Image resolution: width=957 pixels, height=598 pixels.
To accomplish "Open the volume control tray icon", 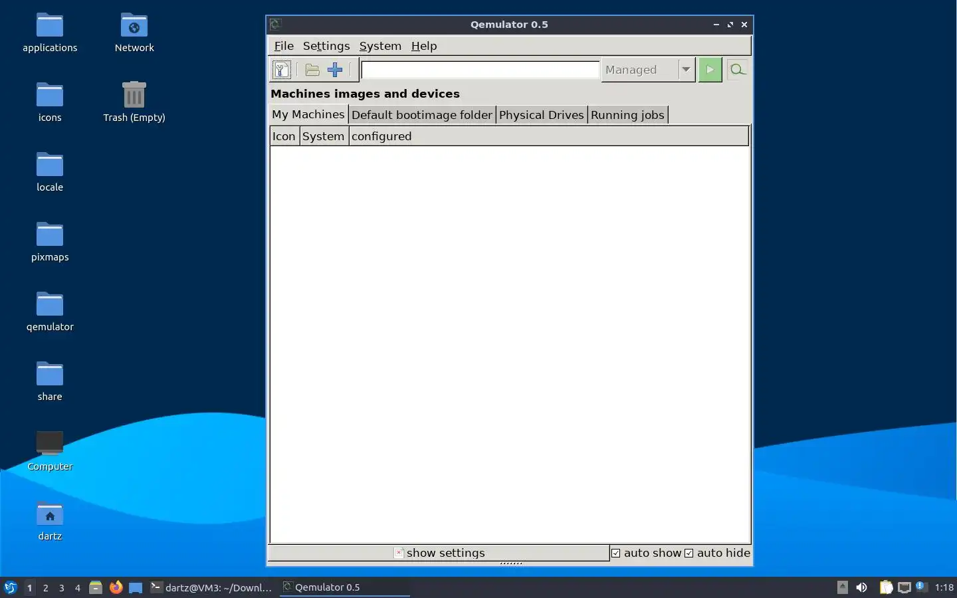I will [862, 587].
